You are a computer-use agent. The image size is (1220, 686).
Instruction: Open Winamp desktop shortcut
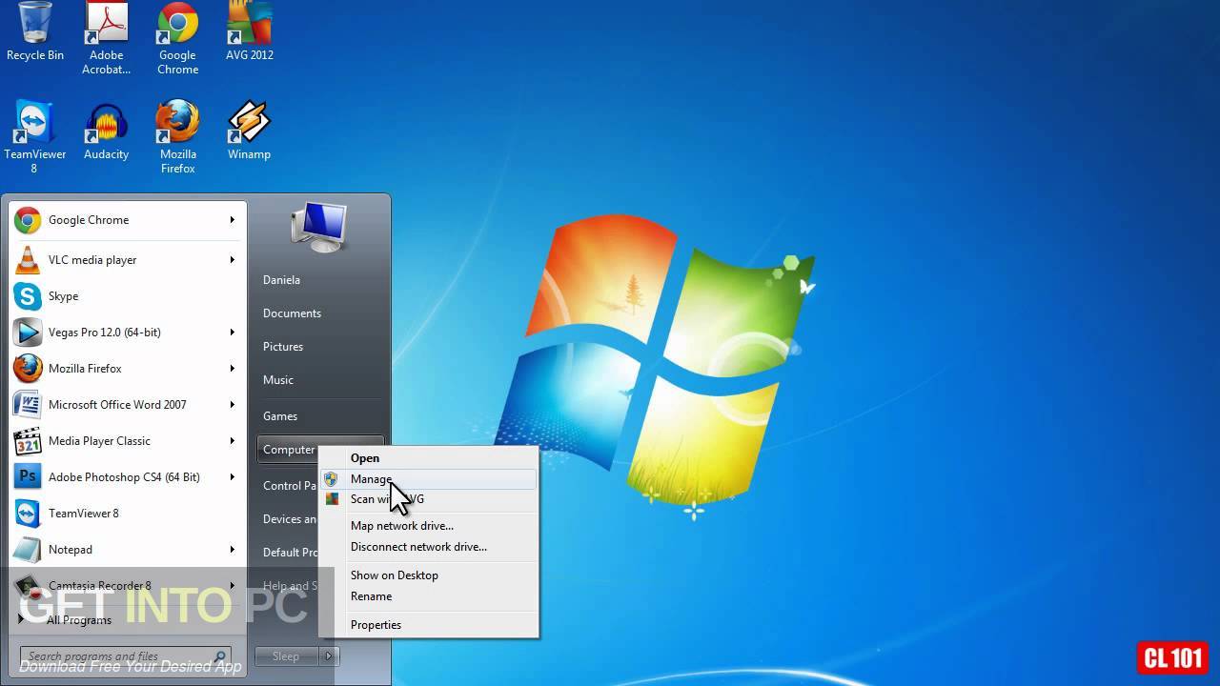[x=249, y=131]
